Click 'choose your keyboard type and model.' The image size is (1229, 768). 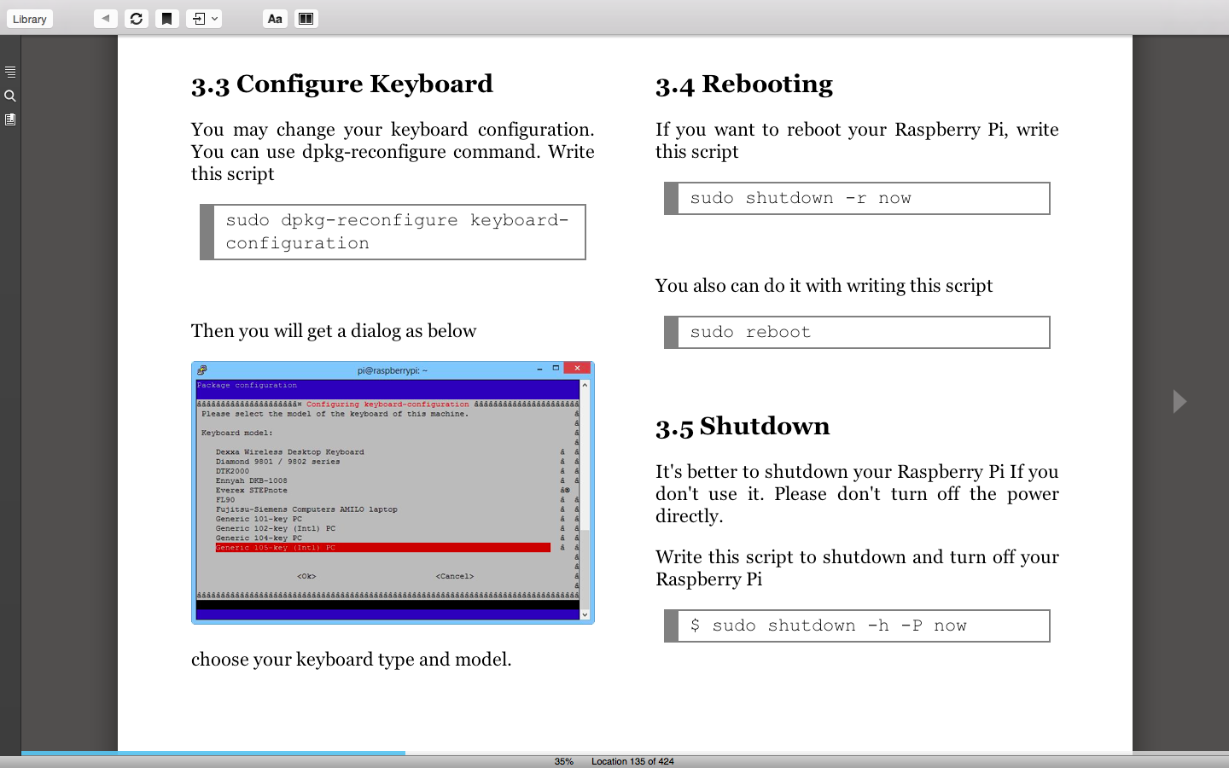[352, 660]
